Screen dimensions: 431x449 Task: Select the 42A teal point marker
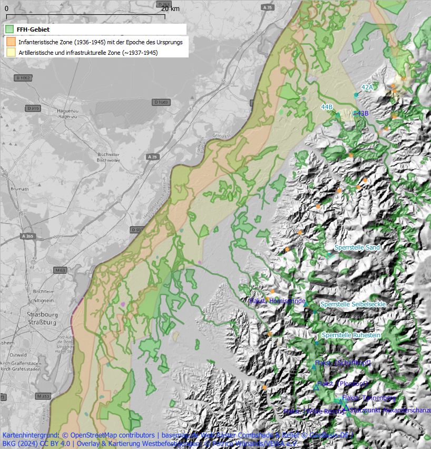(356, 95)
